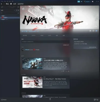The image size is (100, 102).
Task: Click the highlighted blue notification button in title bar
Action: click(x=79, y=2)
